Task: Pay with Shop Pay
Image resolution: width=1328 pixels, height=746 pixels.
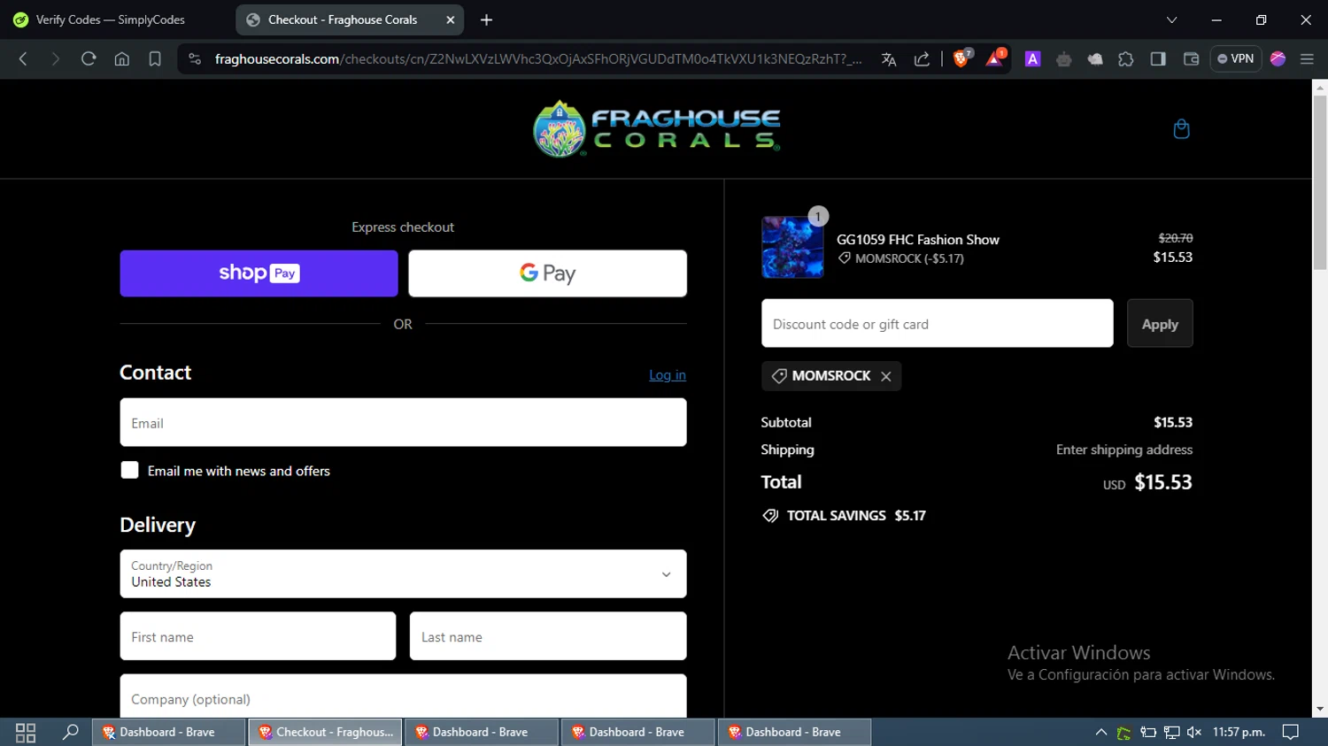Action: click(259, 273)
